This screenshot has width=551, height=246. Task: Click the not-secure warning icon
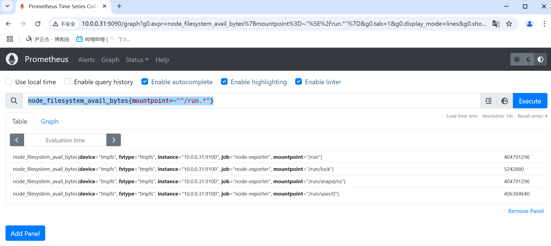click(55, 24)
